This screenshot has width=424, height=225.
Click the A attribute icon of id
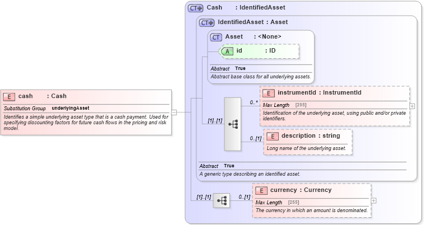point(227,51)
